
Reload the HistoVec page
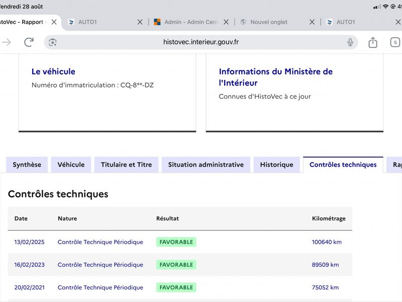pos(29,42)
